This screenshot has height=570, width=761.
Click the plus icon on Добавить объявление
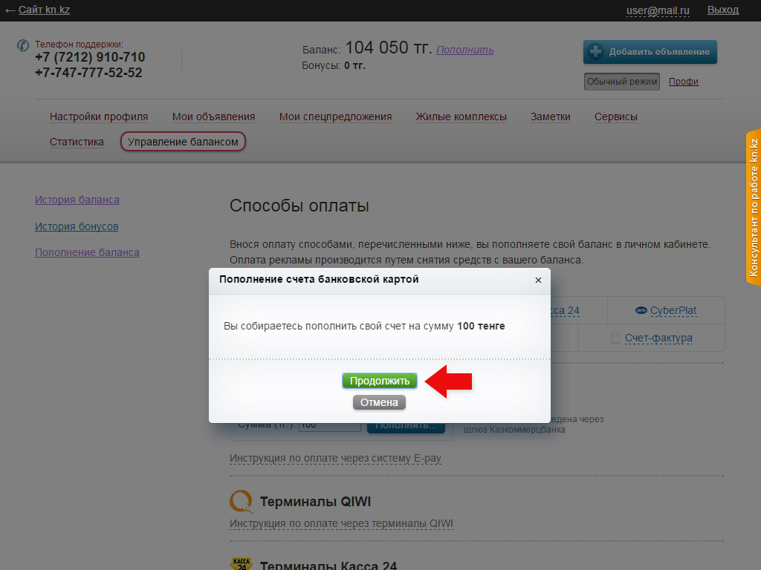pos(595,52)
